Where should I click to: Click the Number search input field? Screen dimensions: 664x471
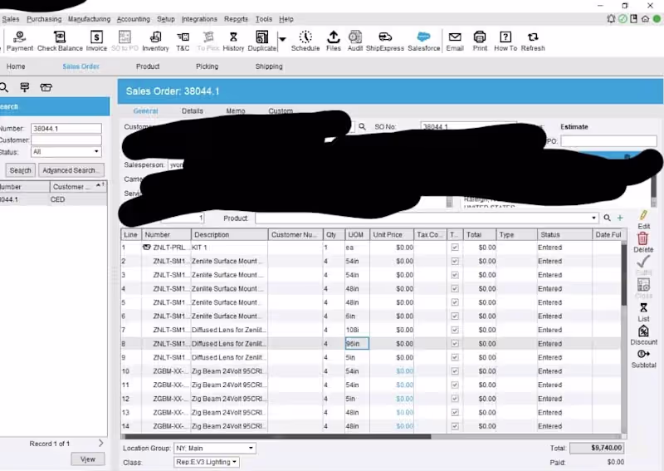tap(66, 129)
